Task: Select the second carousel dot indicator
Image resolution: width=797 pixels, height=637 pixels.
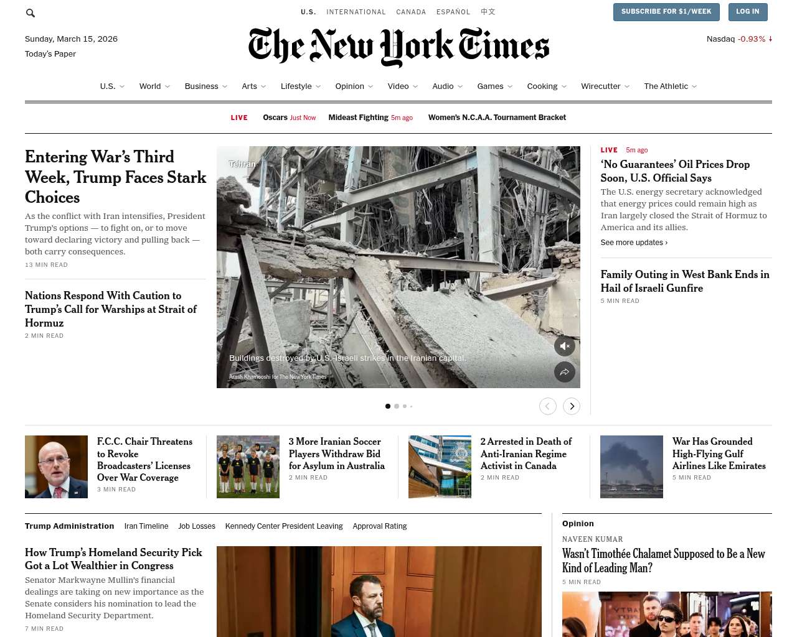Action: [397, 406]
